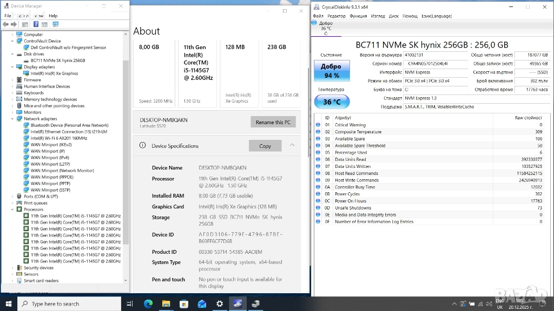The height and width of the screenshot is (311, 554).
Task: Open Settings gear on the taskbar
Action: (220, 303)
